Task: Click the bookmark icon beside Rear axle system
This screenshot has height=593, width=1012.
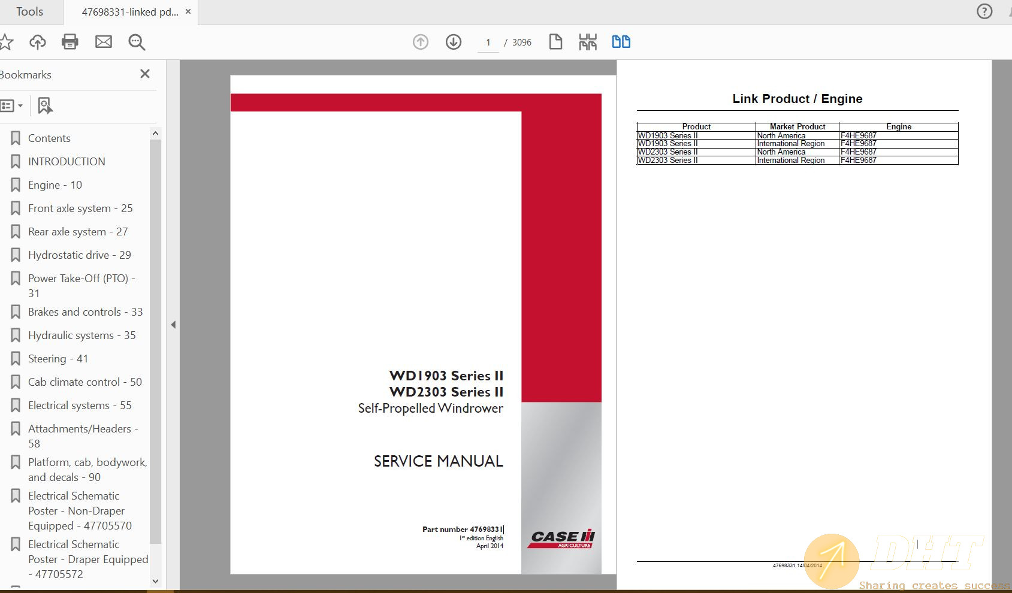Action: (x=16, y=232)
